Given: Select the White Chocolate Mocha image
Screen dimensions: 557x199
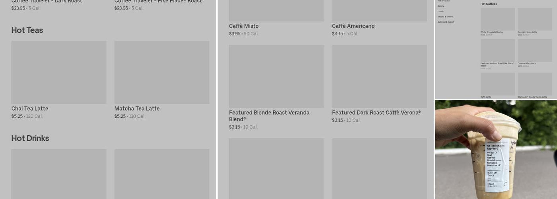Looking at the screenshot, I should (497, 19).
